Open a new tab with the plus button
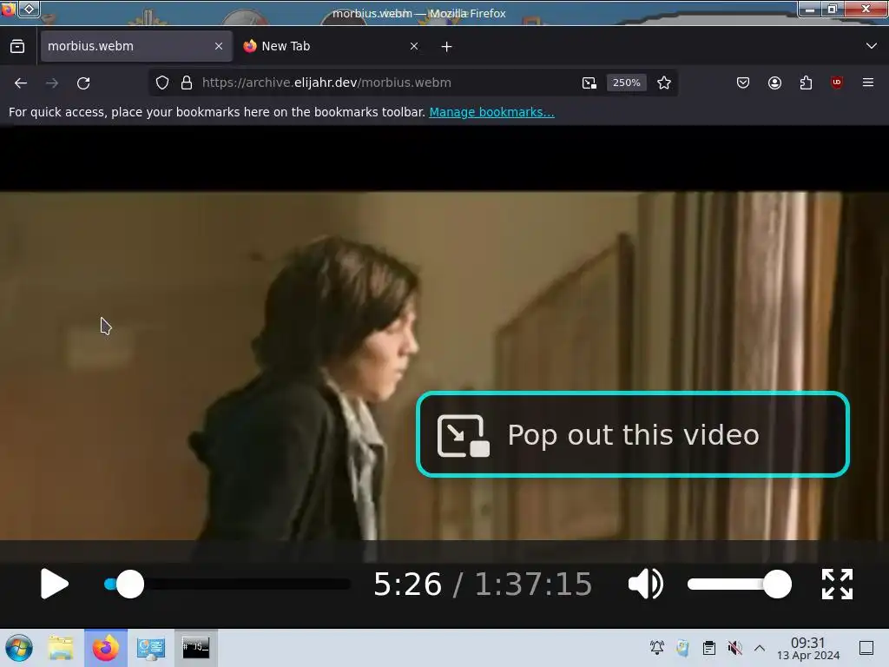889x667 pixels. [x=447, y=47]
